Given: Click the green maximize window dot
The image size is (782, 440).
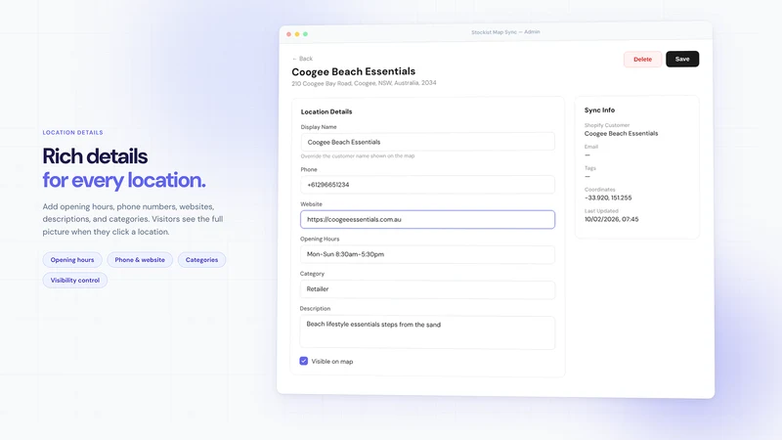Looking at the screenshot, I should tap(305, 34).
